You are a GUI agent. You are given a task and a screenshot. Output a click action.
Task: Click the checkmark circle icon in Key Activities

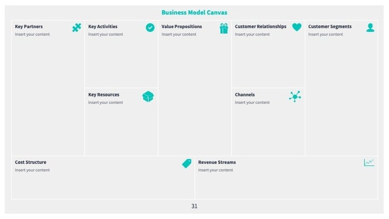(x=150, y=28)
